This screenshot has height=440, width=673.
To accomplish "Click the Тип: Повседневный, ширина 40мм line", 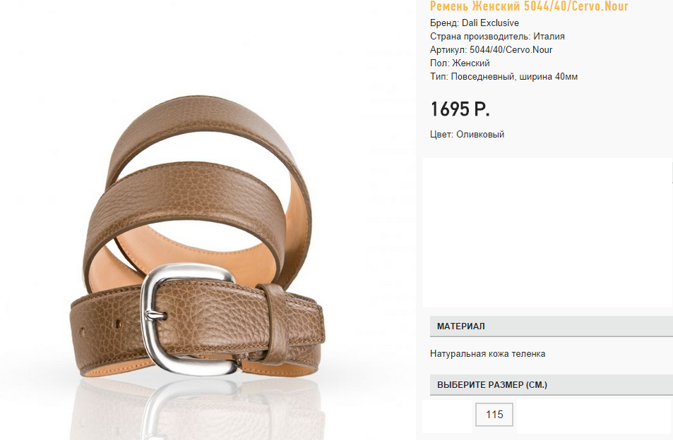I will [x=504, y=77].
